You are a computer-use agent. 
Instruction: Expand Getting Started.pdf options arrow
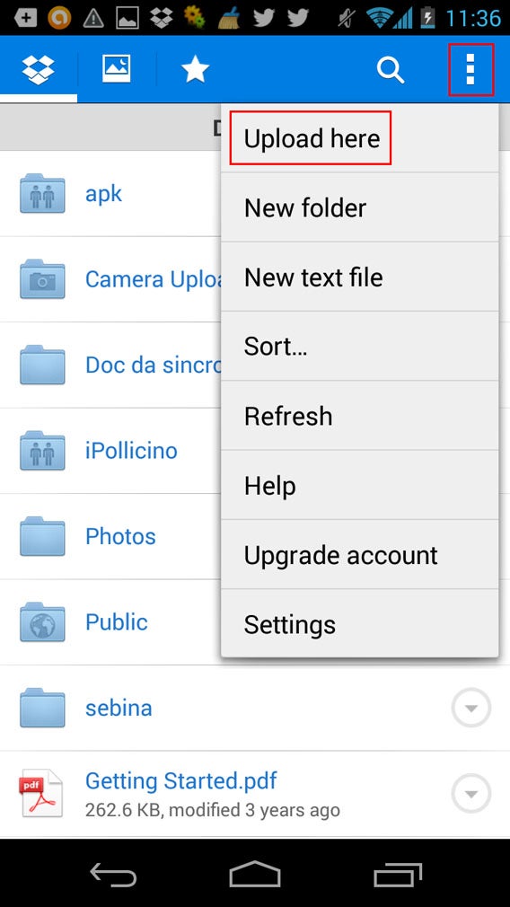click(471, 794)
